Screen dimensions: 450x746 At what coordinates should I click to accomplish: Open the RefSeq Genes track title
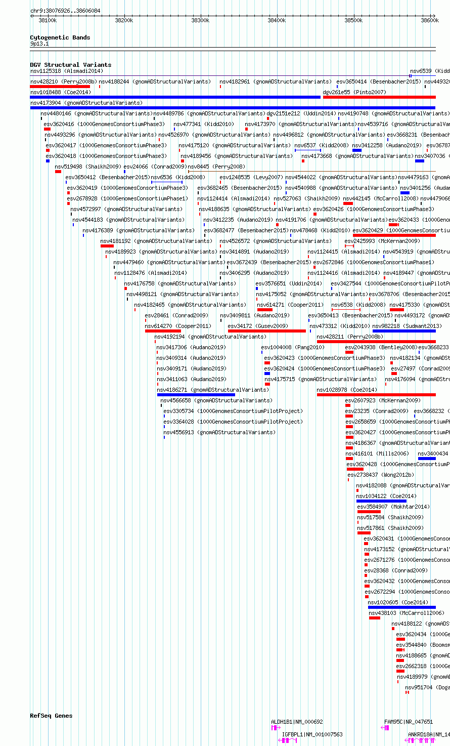51,716
